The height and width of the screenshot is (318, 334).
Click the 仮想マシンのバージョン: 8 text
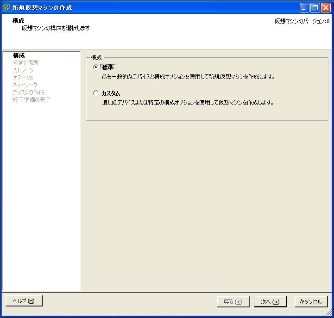[302, 21]
